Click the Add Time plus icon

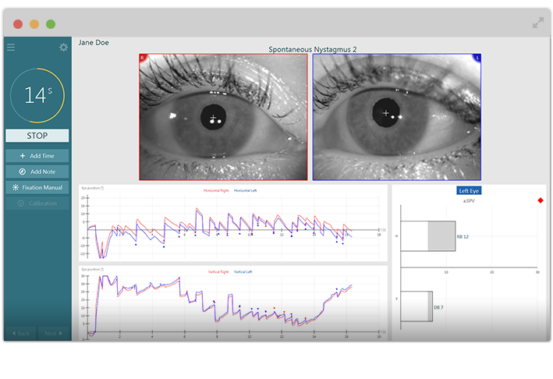[23, 155]
